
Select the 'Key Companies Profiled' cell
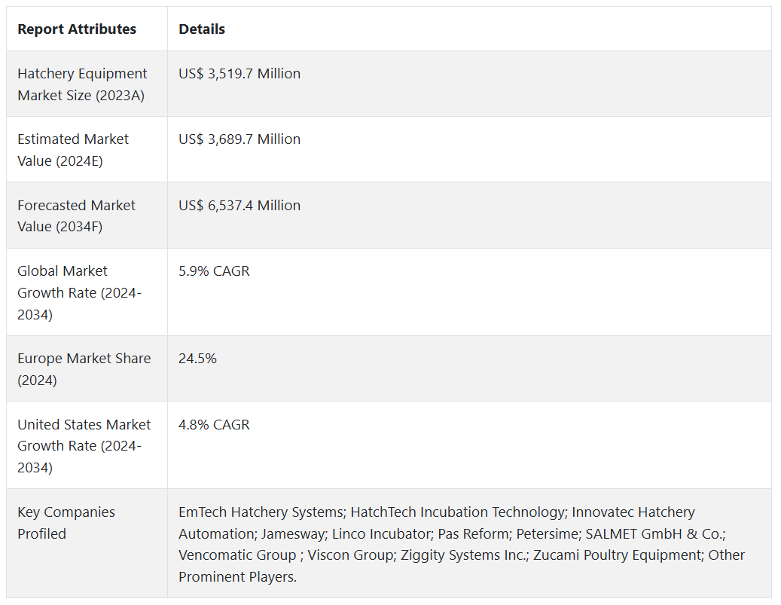[66, 523]
